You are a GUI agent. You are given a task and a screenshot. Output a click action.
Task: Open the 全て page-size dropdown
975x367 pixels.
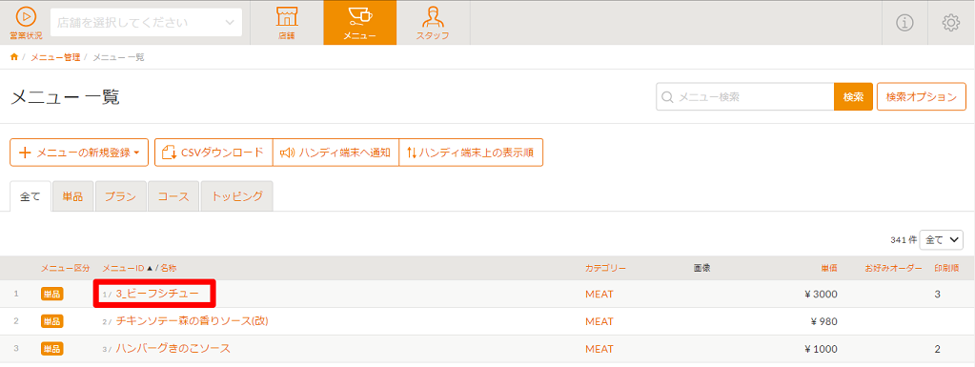(941, 239)
